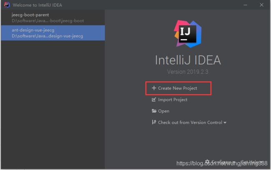Expand the Check out from Version Control arrow
The image size is (271, 170).
[225, 122]
